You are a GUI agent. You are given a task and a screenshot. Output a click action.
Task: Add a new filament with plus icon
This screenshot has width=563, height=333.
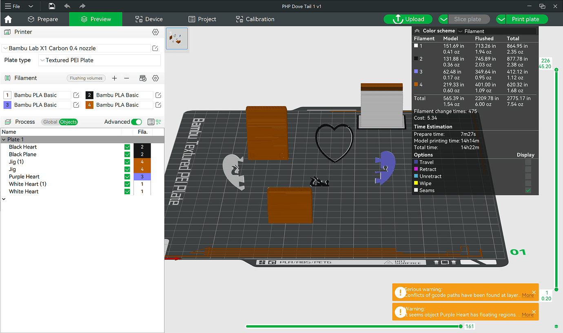tap(115, 78)
